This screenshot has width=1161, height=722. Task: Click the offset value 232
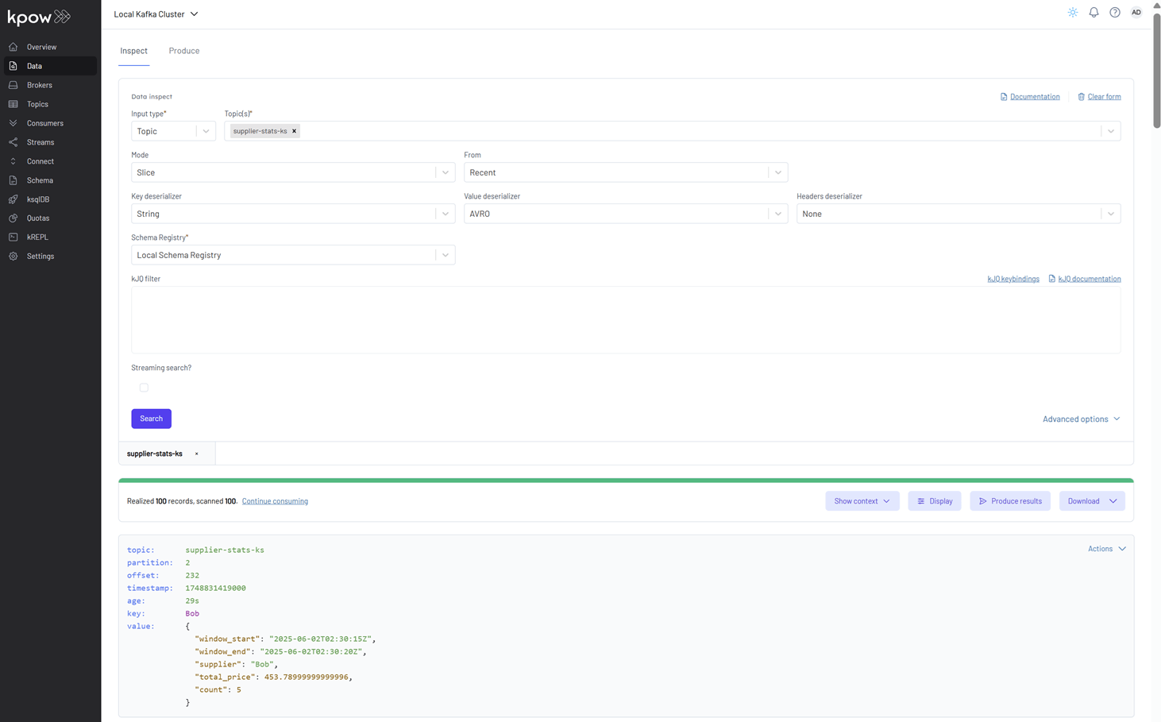[x=192, y=576]
